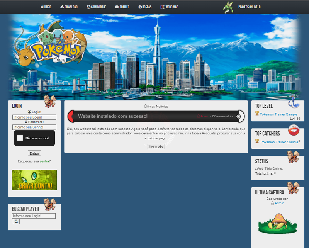This screenshot has width=309, height=248.
Task: Open the Comunidade menu item
Action: (x=96, y=7)
